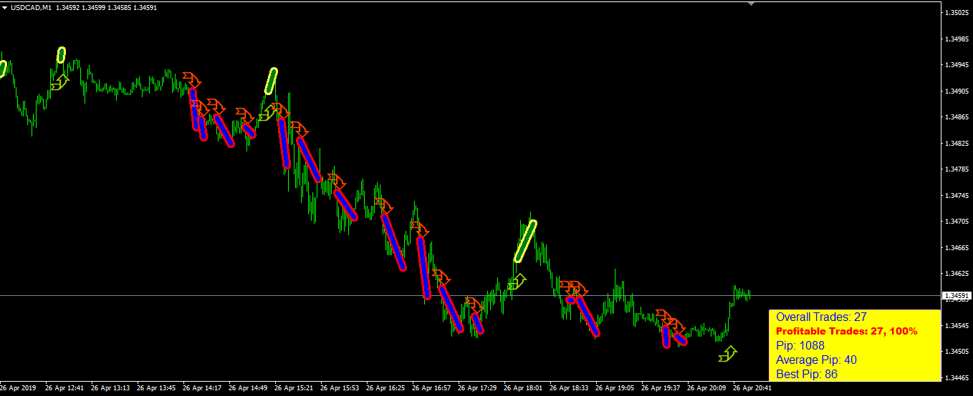The image size is (973, 396).
Task: Click the 26 Apr 20:41 time label
Action: click(x=752, y=389)
